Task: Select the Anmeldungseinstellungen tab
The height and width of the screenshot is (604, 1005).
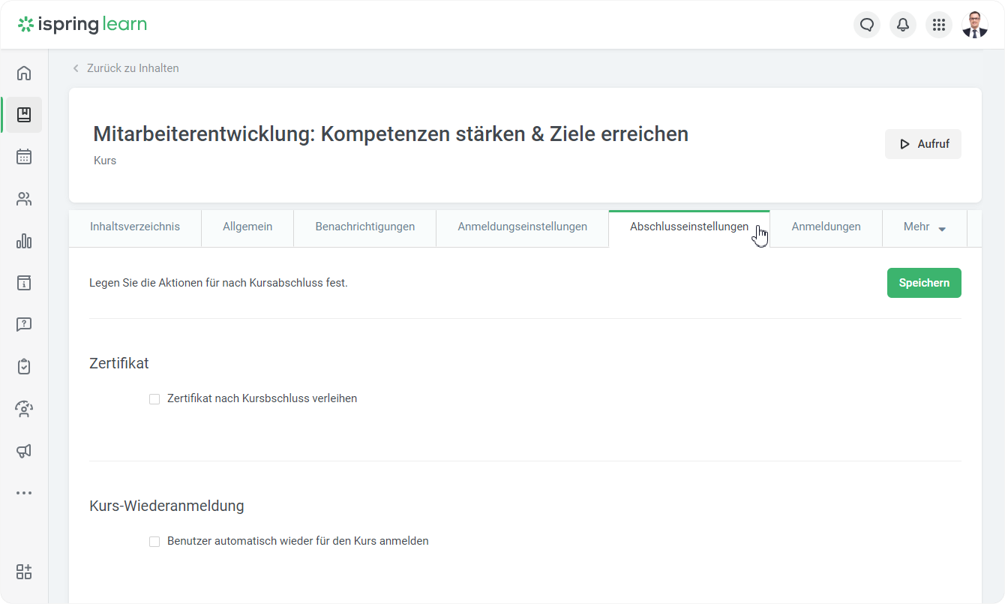Action: click(522, 227)
